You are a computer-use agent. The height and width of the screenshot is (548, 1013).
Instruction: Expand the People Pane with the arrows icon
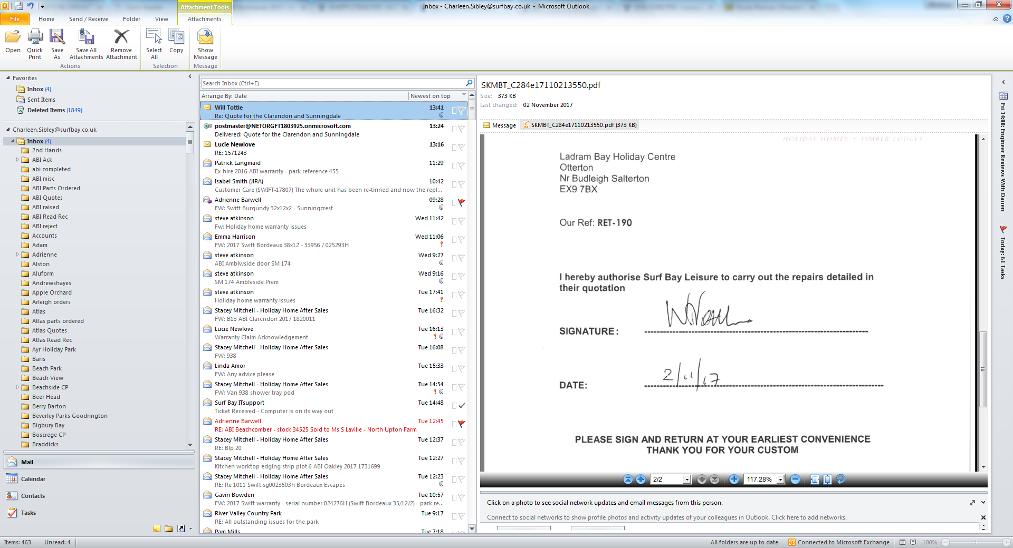point(972,503)
